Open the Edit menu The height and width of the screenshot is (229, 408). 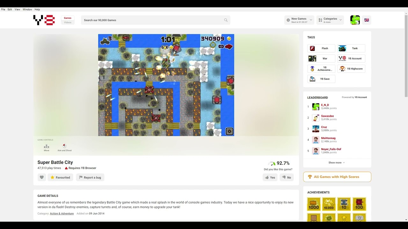[10, 10]
